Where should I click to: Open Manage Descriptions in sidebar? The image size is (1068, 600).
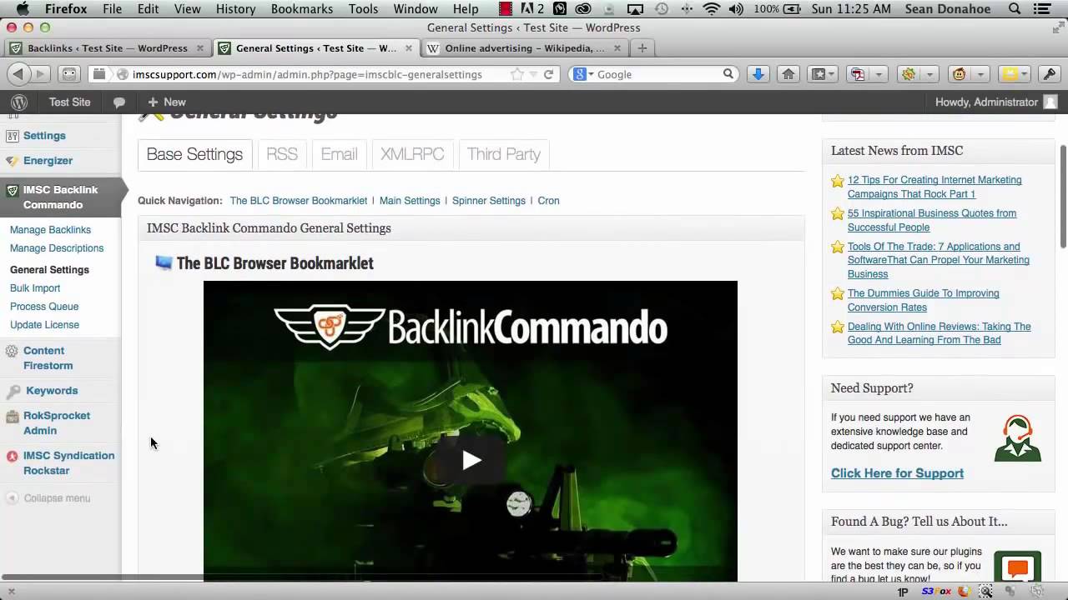click(x=57, y=248)
